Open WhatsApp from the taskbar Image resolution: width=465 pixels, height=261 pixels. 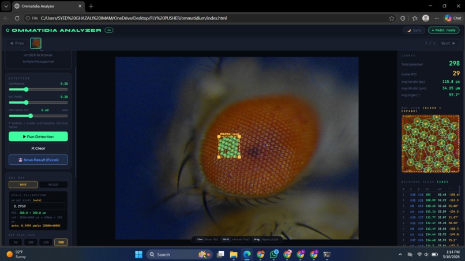click(x=273, y=255)
